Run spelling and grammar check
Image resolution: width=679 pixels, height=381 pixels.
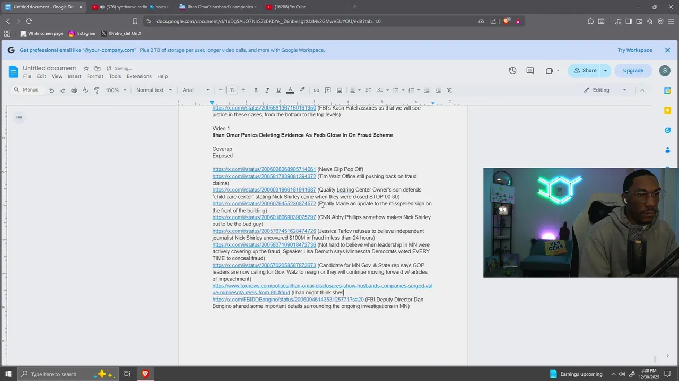coord(85,90)
